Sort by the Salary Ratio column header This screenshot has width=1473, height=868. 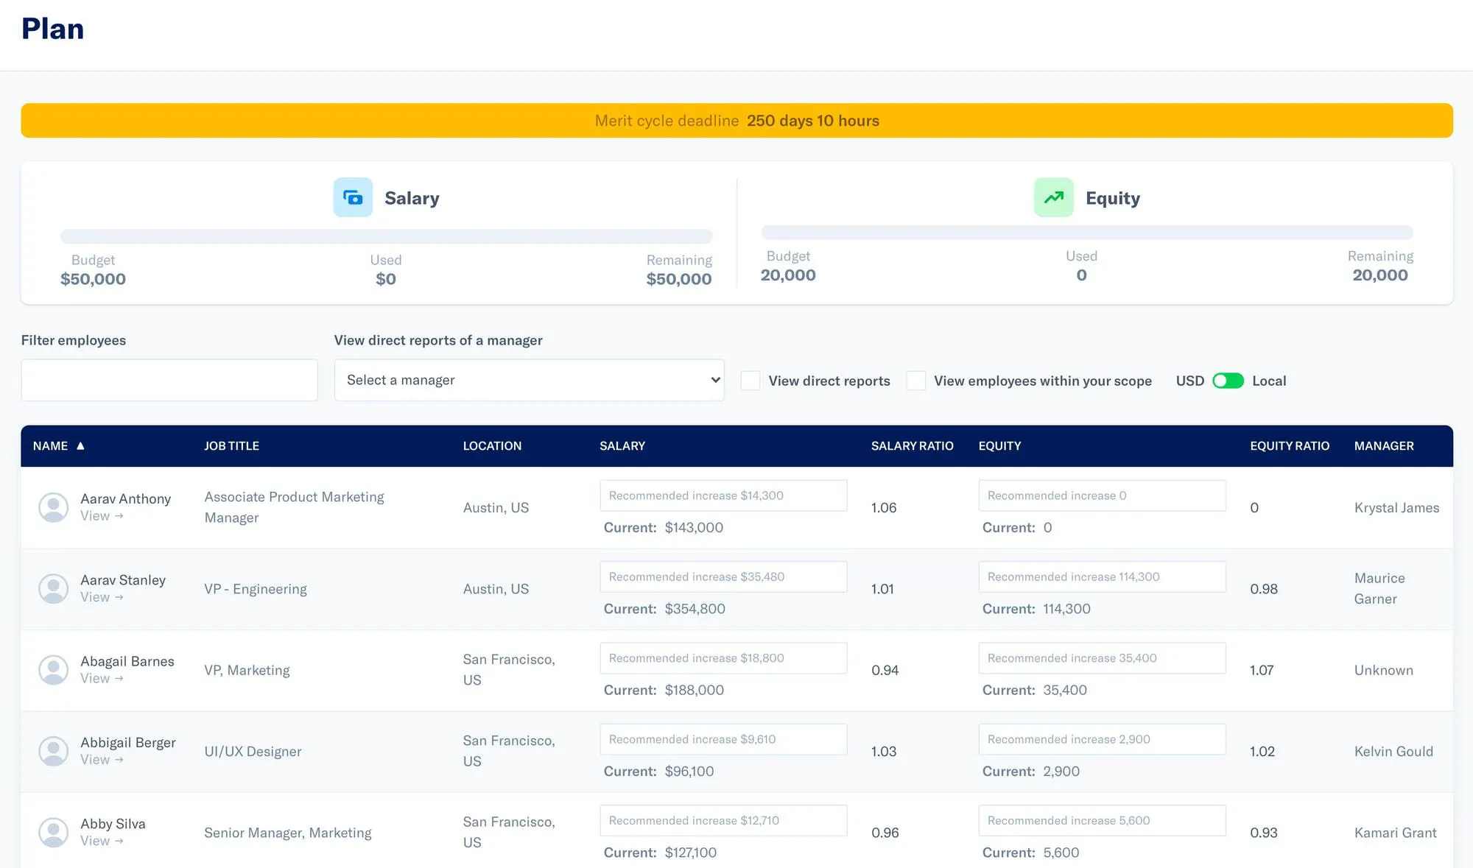[x=912, y=445]
